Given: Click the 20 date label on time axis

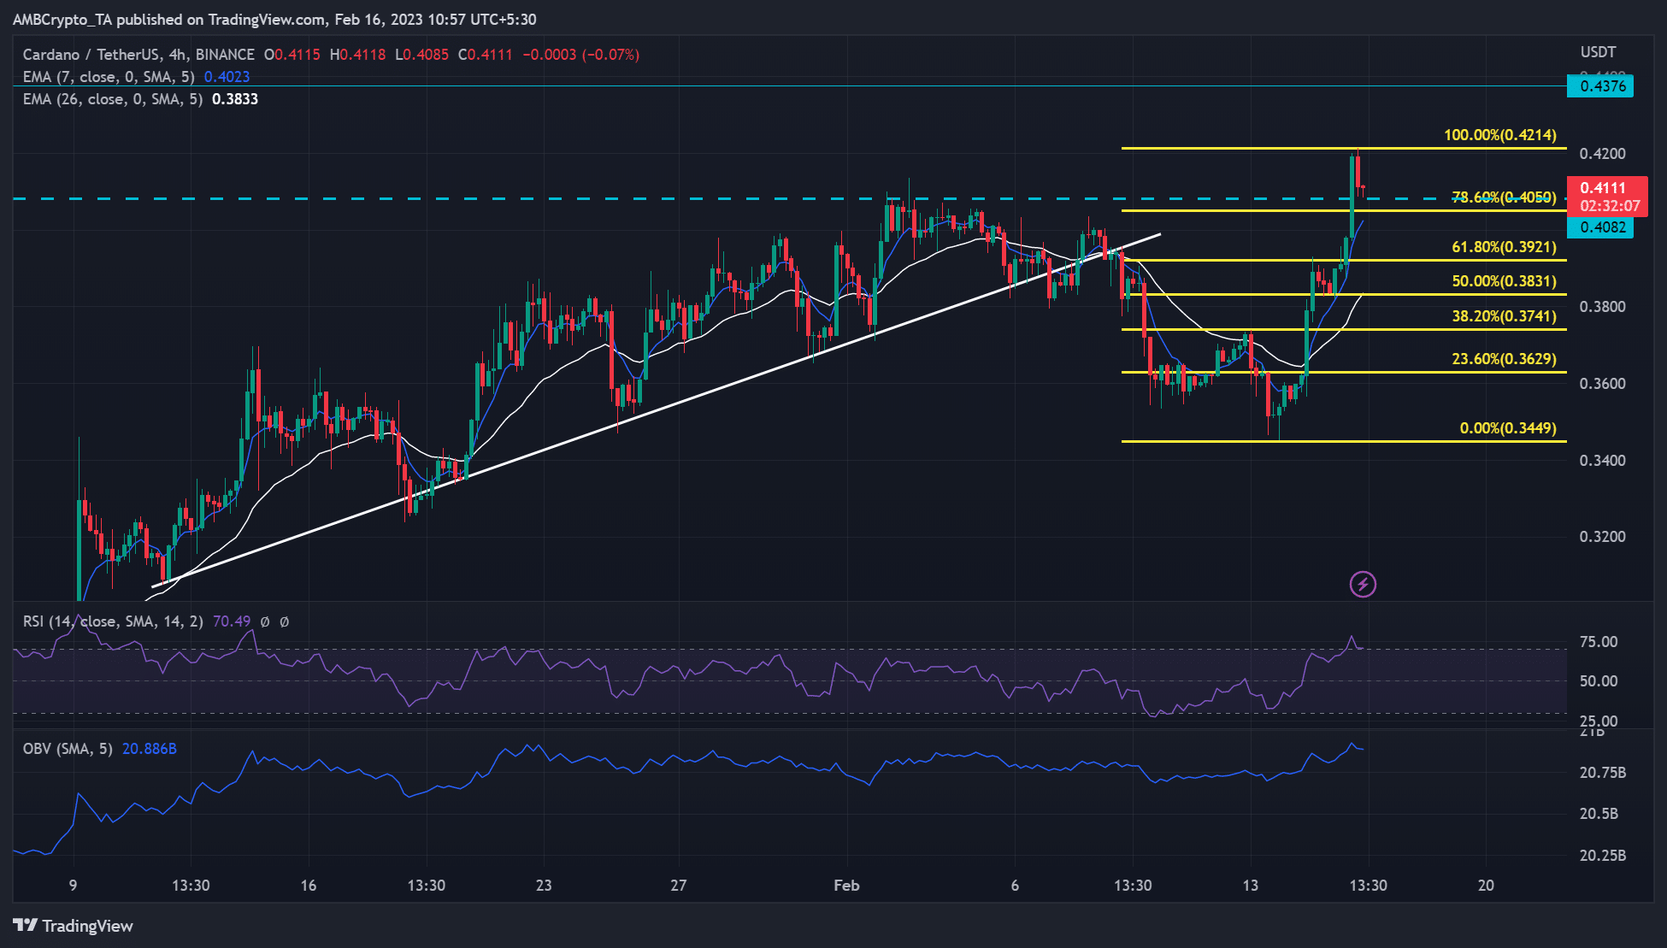Looking at the screenshot, I should pos(1486,886).
